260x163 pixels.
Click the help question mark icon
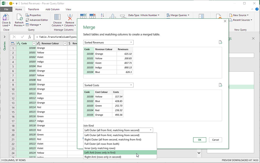pos(257,9)
